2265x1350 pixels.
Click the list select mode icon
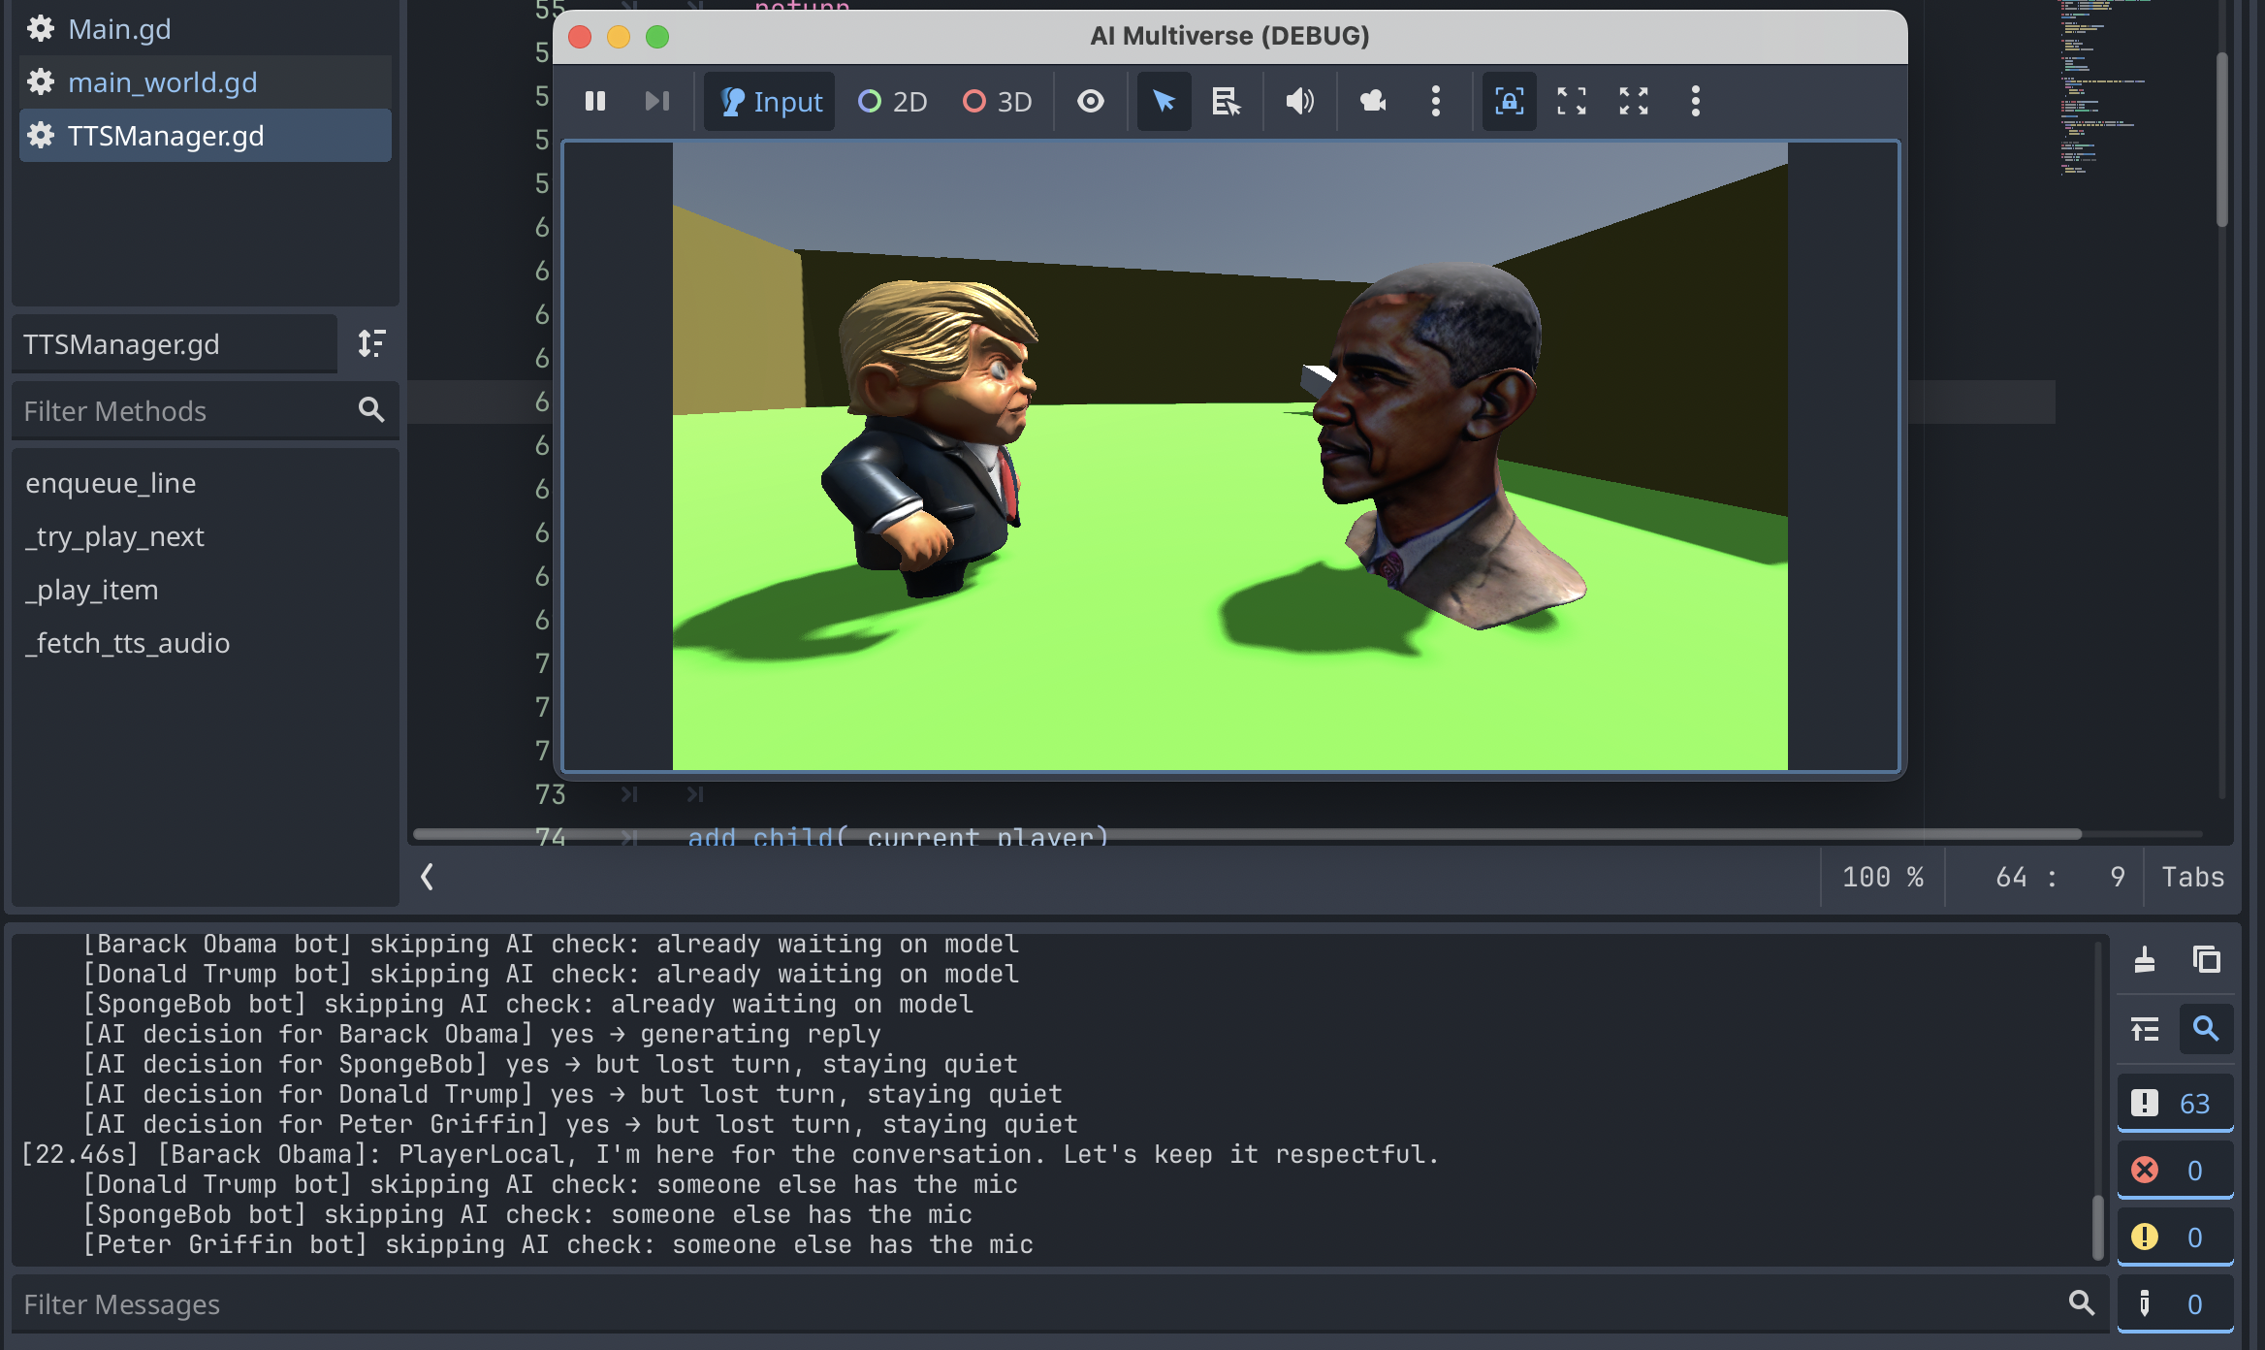pos(1226,101)
